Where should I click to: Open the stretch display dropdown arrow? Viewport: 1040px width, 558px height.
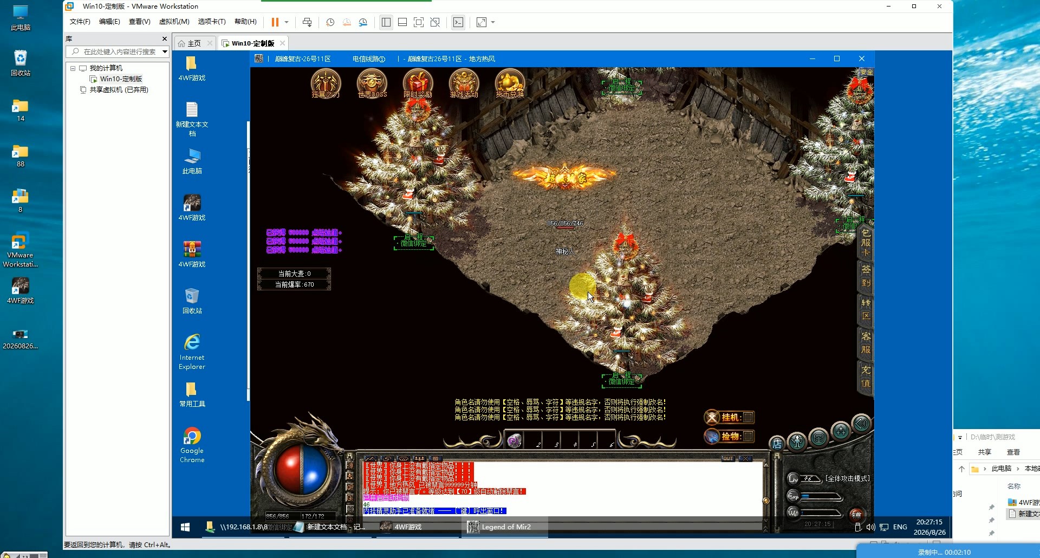493,22
